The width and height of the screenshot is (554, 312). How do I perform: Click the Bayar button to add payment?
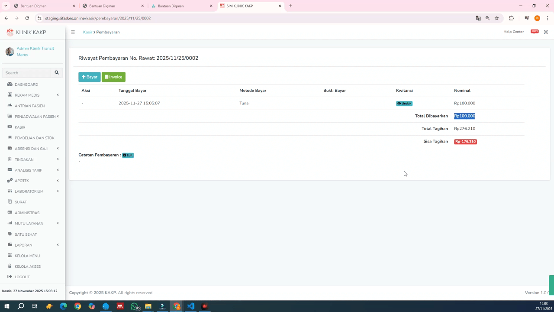point(89,77)
